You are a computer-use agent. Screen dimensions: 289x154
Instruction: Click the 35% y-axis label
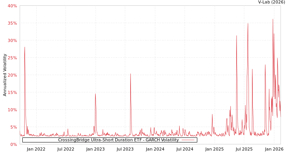[12, 23]
